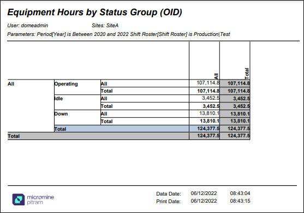This screenshot has width=304, height=213.
Task: Click the Parameters line mentioning Shift Roster
Action: pos(118,34)
